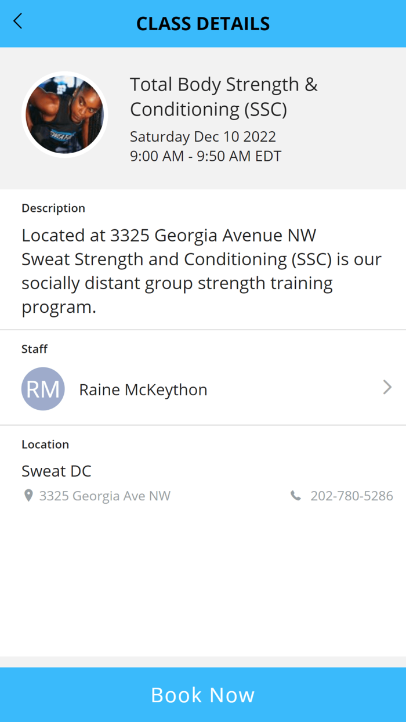
Task: Open details via the right-pointing arrow
Action: click(387, 388)
